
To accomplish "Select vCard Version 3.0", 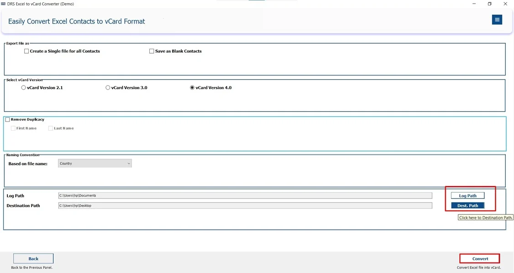I will tap(108, 87).
